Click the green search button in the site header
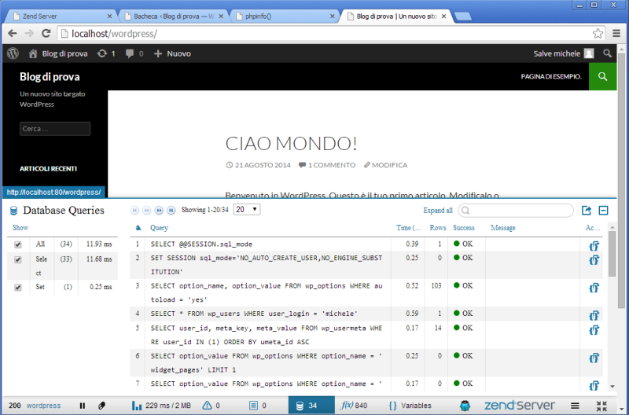The width and height of the screenshot is (629, 415). click(602, 76)
